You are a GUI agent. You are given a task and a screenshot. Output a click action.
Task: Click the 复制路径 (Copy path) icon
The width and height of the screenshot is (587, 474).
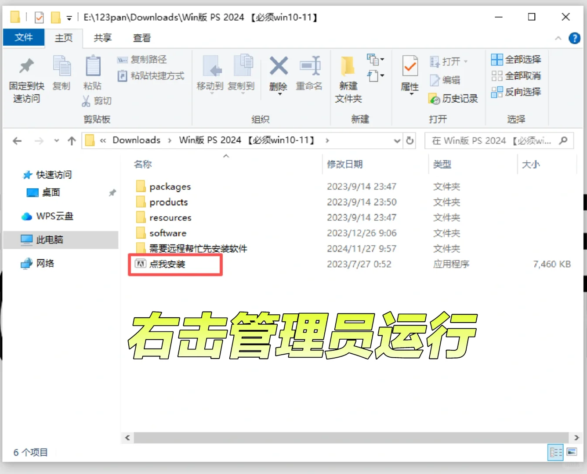[141, 60]
